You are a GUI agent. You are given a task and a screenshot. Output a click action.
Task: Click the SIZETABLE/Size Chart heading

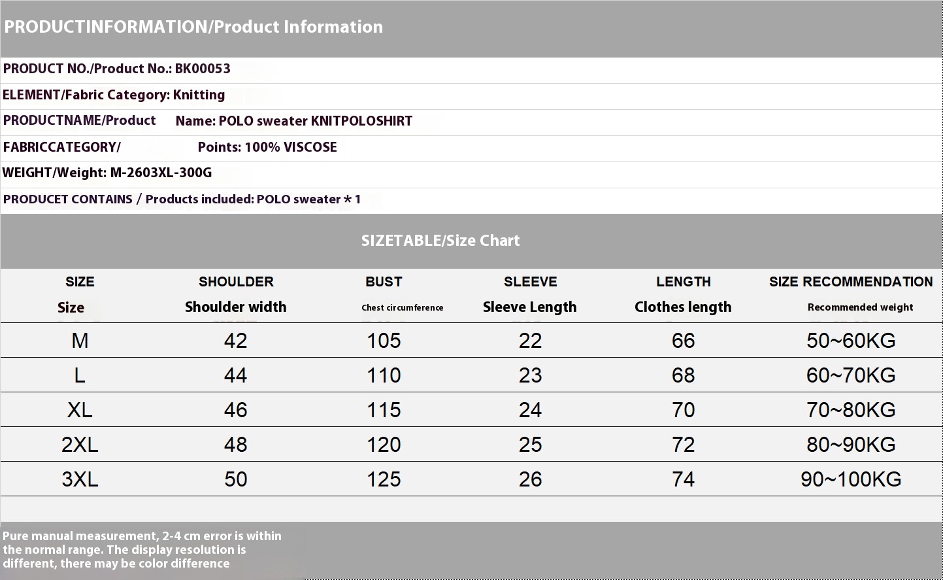440,241
